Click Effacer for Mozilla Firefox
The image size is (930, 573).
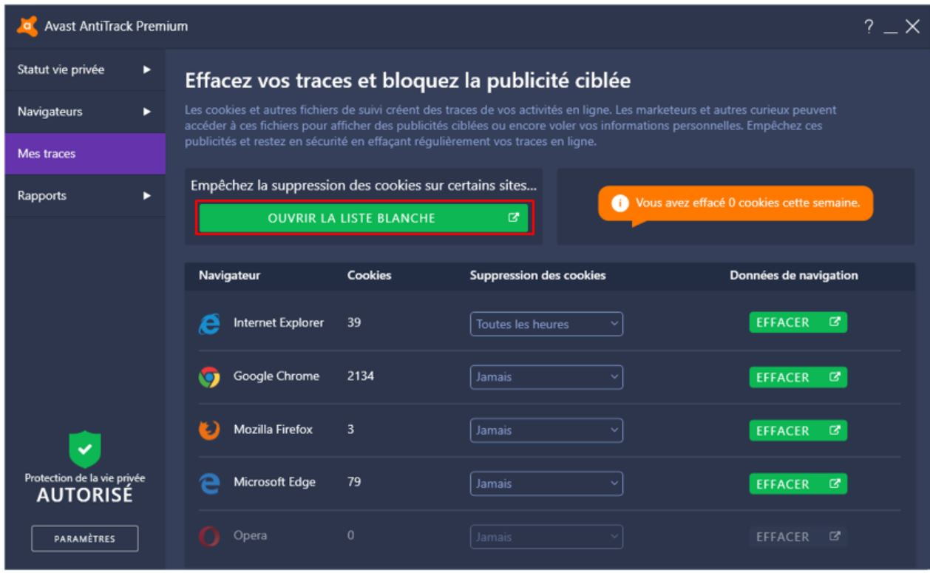798,430
